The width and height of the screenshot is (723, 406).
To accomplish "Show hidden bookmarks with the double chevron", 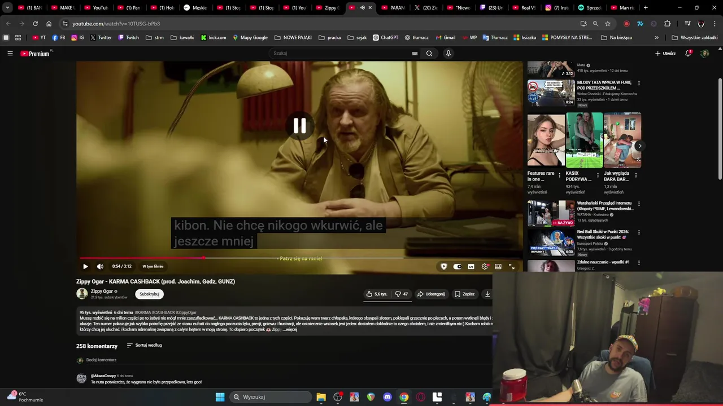I will [x=656, y=38].
